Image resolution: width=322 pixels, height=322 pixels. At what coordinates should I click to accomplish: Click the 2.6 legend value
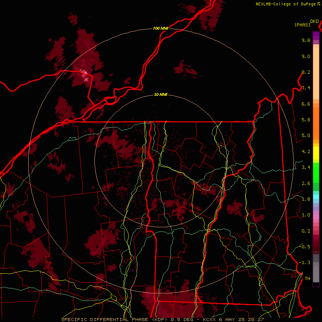306,184
